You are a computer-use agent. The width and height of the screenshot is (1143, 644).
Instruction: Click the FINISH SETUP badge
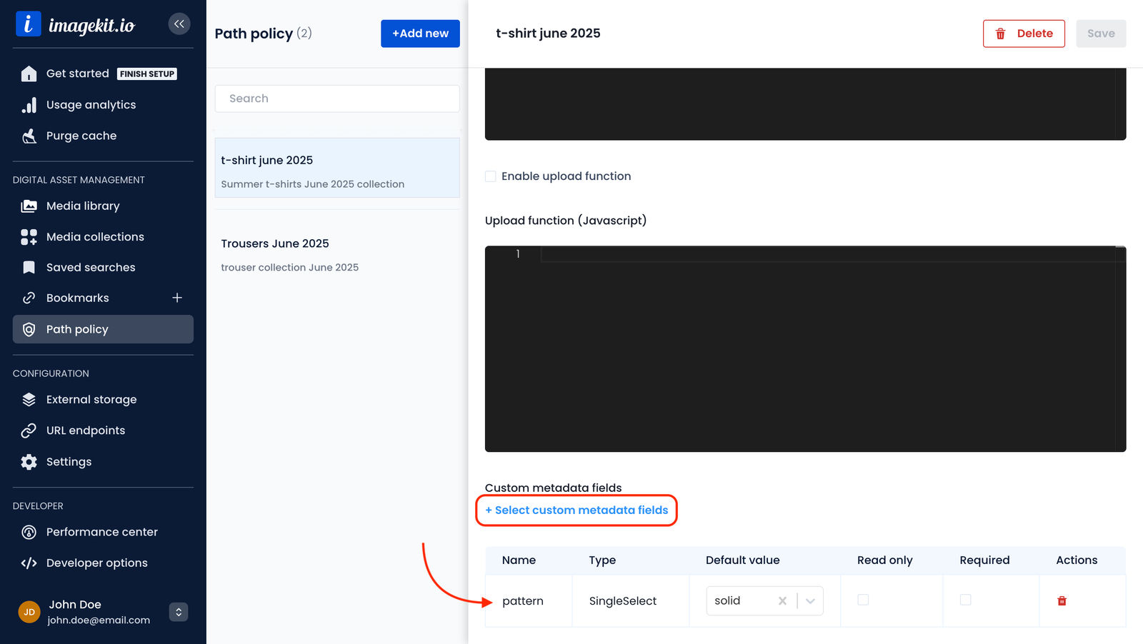(147, 74)
